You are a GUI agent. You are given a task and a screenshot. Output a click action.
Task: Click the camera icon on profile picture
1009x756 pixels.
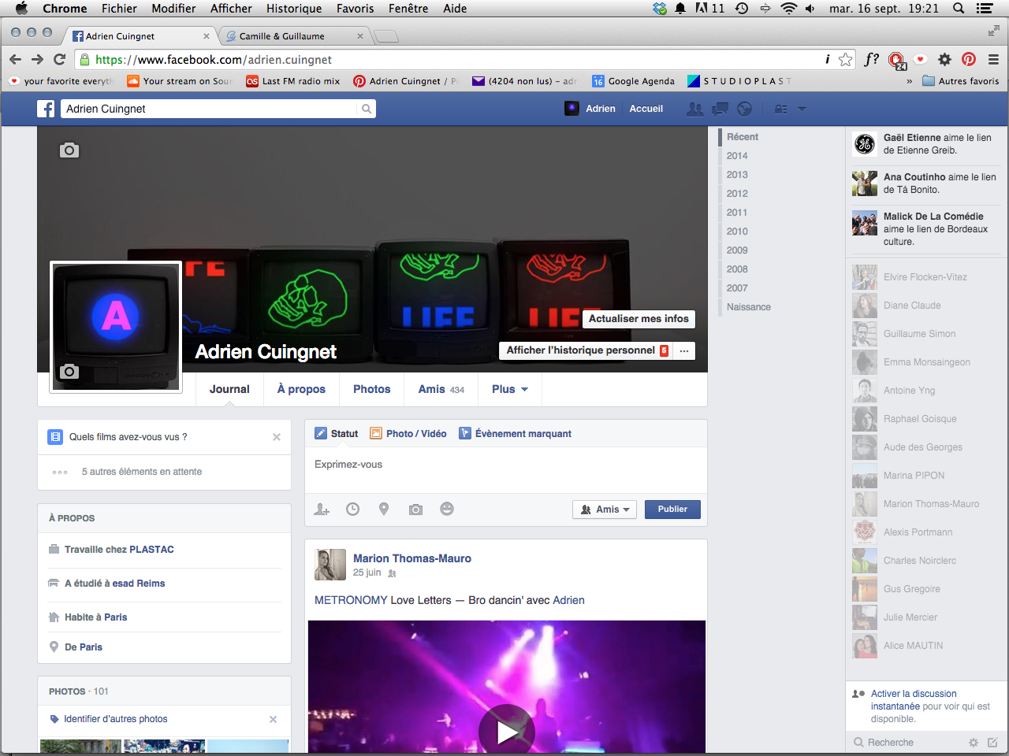(69, 371)
